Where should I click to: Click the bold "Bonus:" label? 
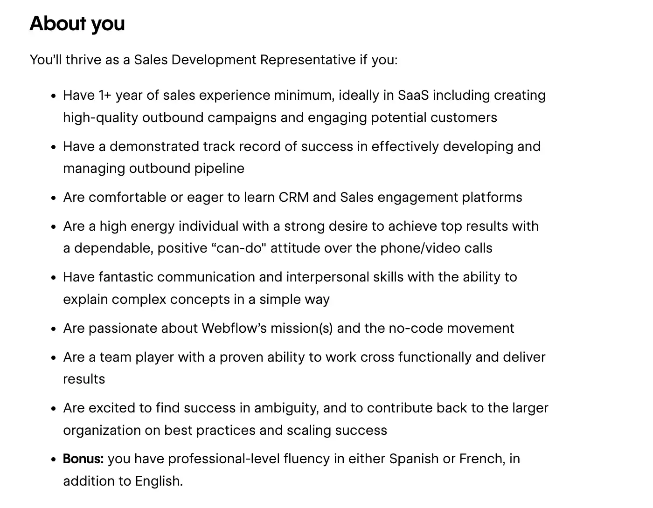pos(83,459)
